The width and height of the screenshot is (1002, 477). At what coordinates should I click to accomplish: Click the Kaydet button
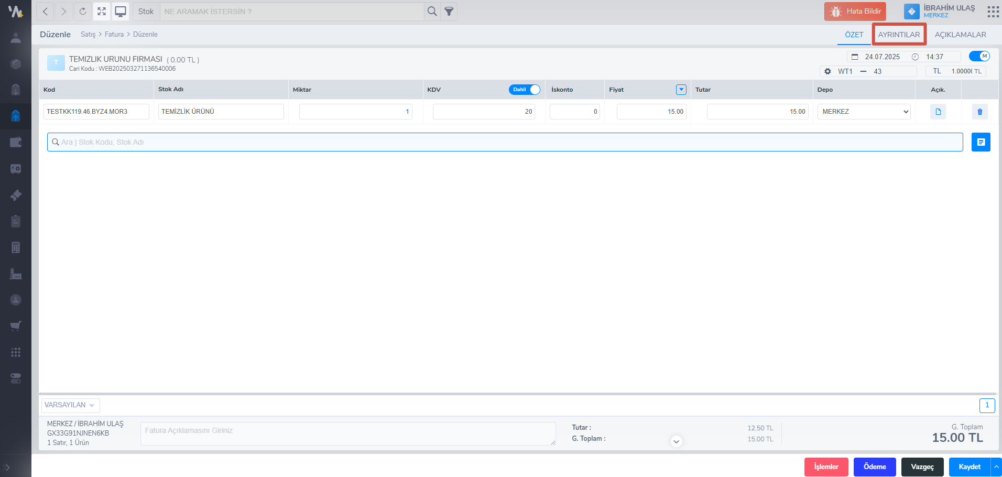click(x=969, y=467)
